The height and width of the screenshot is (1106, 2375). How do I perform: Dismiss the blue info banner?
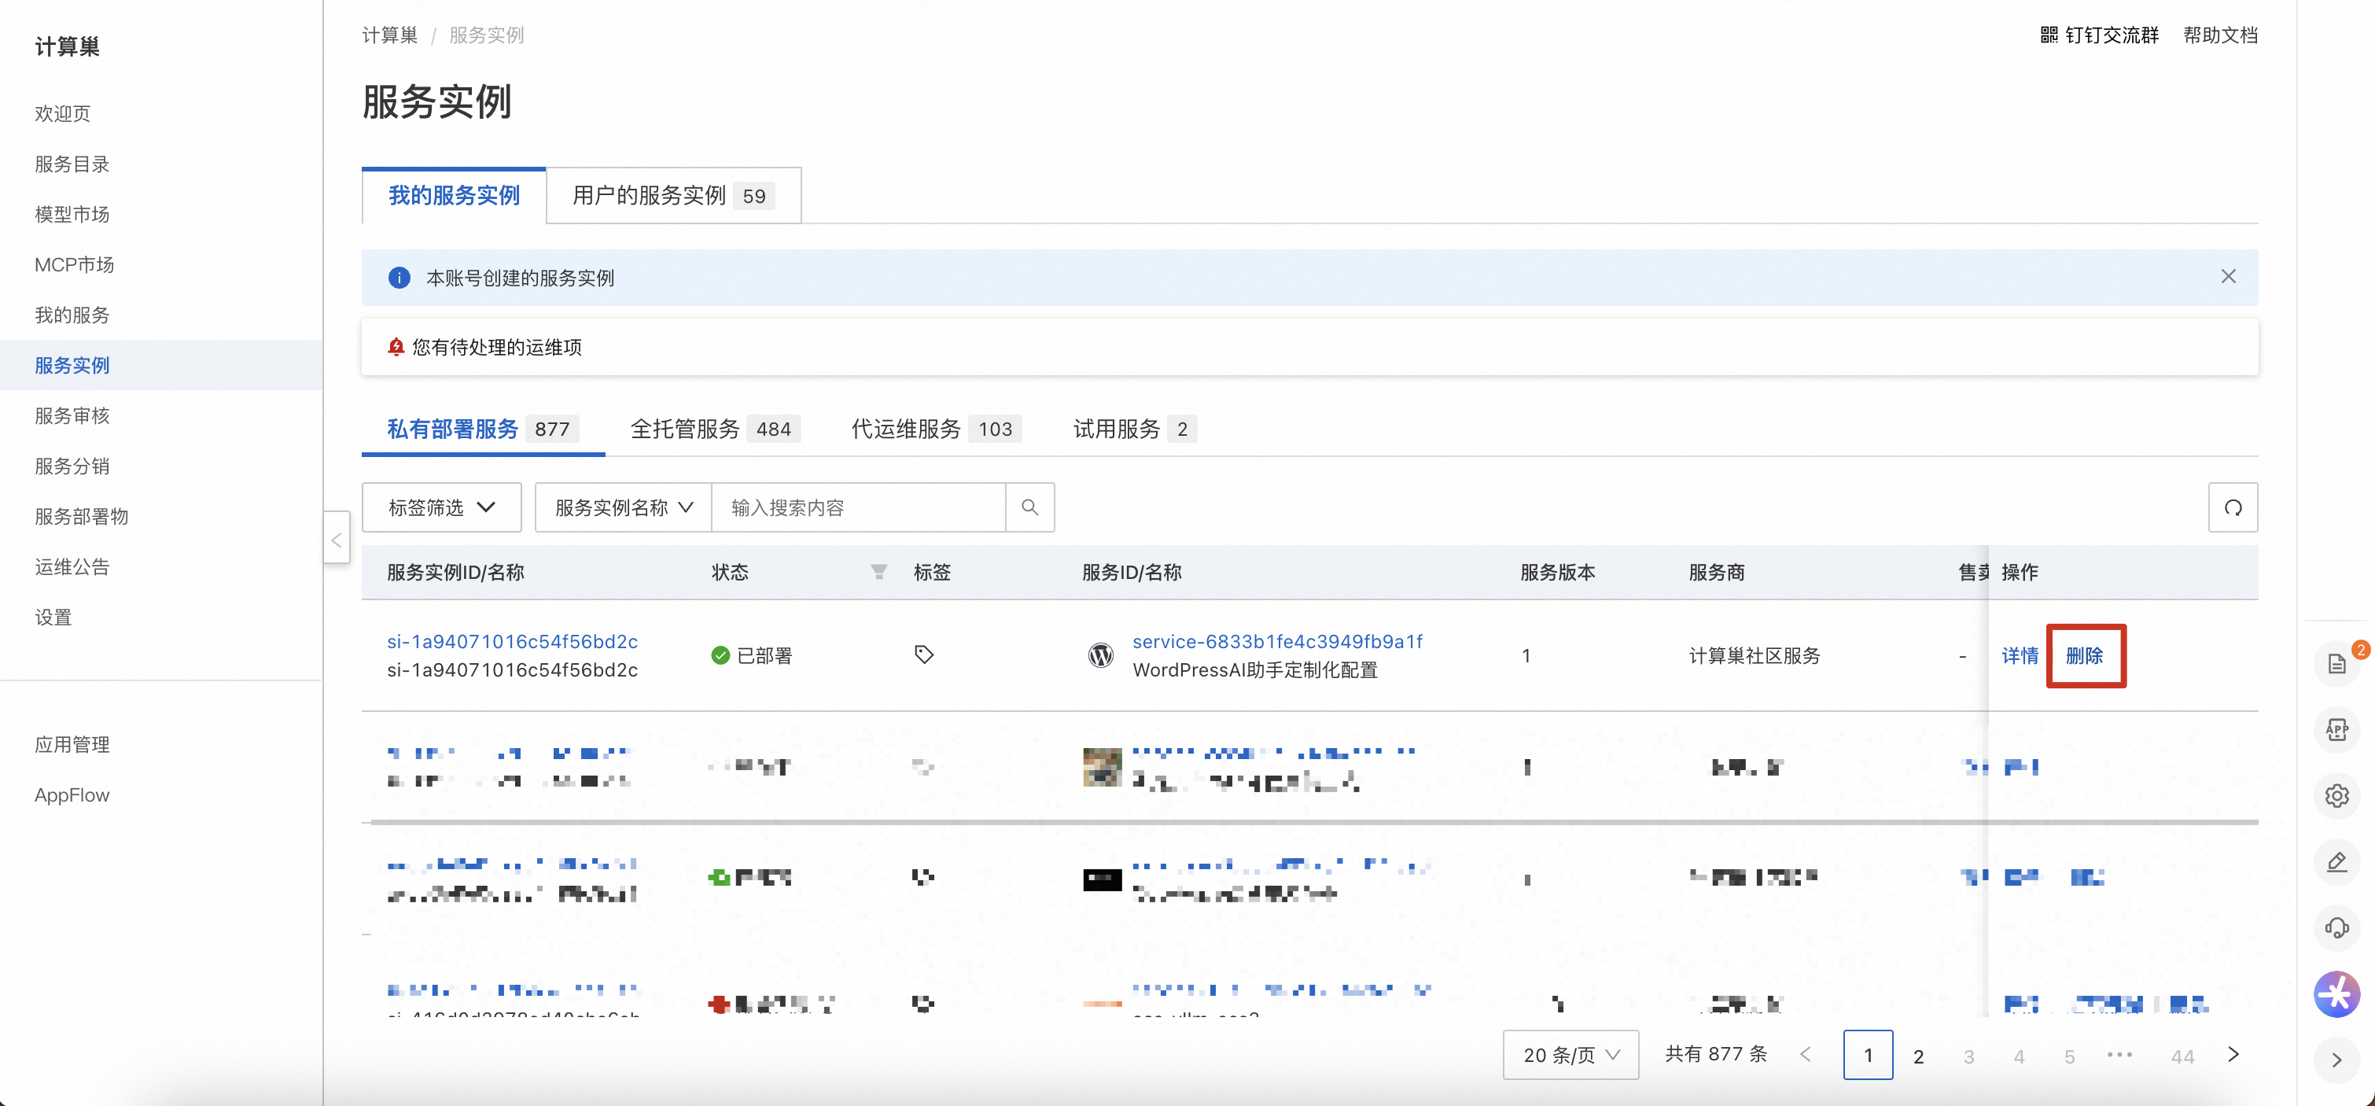tap(2227, 277)
